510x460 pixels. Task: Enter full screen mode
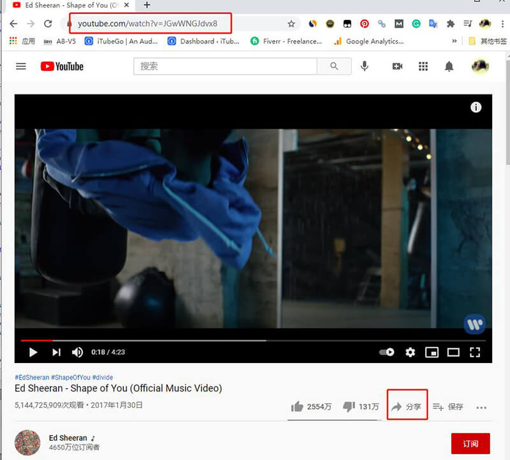[x=475, y=352]
